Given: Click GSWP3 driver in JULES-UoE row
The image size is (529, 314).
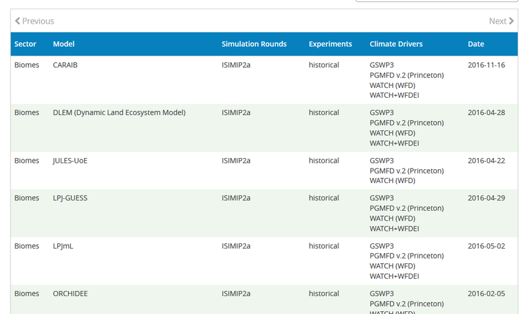Looking at the screenshot, I should [382, 161].
